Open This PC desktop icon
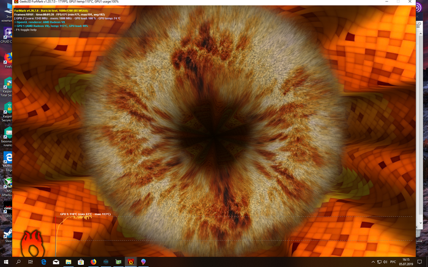428x267 pixels. (x=7, y=12)
